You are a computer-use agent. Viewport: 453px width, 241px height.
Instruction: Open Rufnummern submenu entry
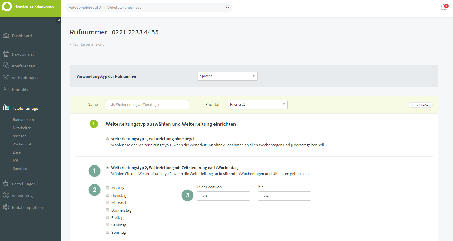(23, 120)
